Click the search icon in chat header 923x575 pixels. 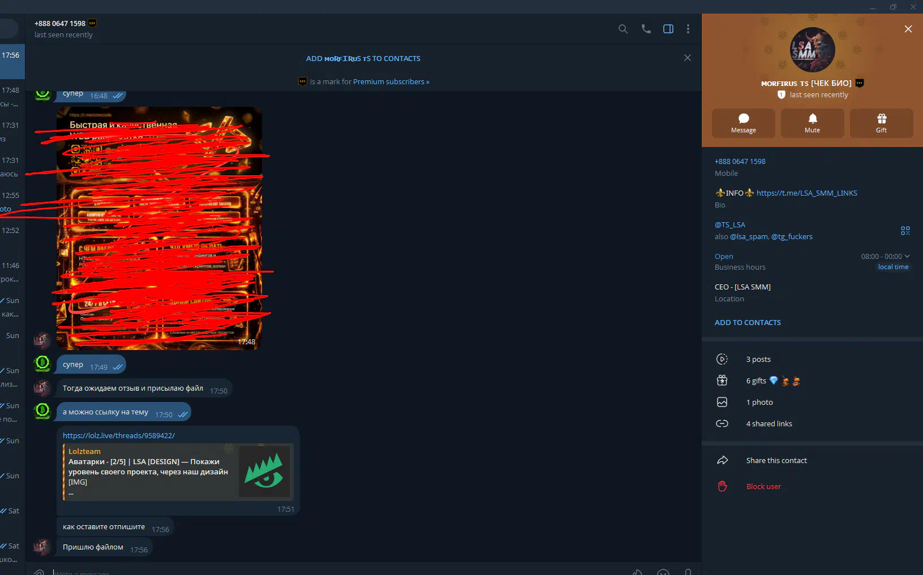point(623,29)
